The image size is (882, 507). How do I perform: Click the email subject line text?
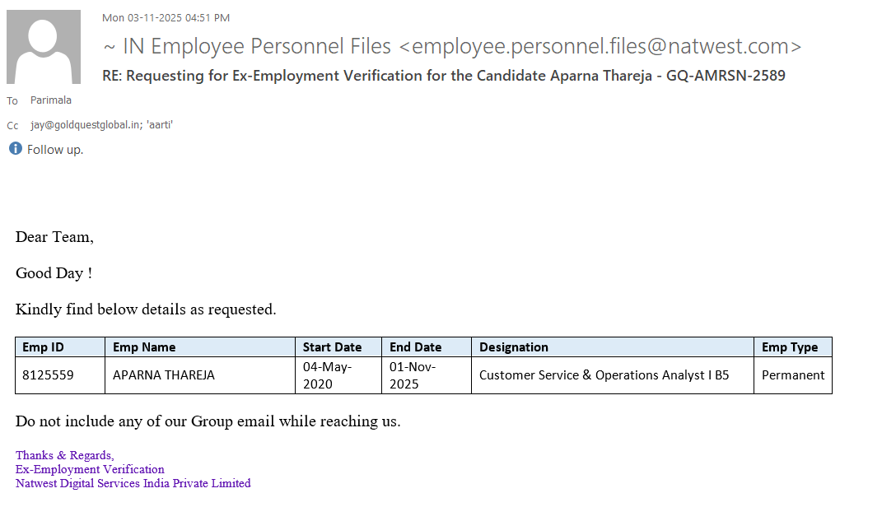click(x=443, y=76)
